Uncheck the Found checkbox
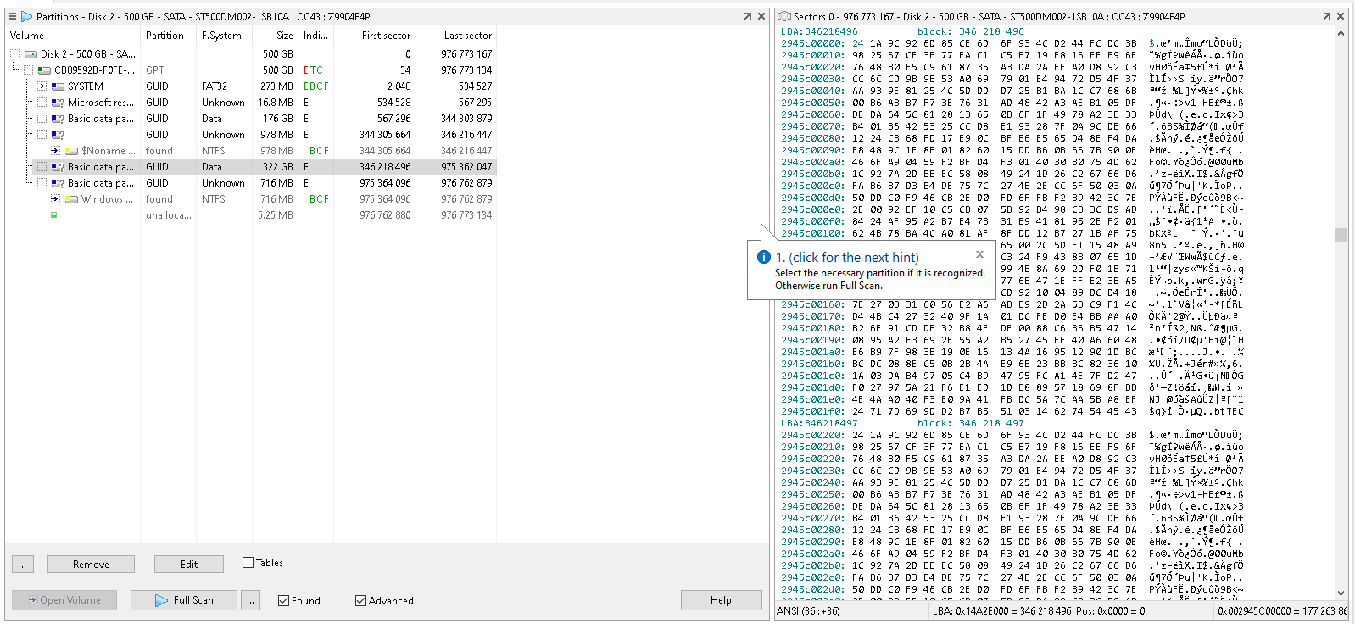1355x624 pixels. (284, 600)
